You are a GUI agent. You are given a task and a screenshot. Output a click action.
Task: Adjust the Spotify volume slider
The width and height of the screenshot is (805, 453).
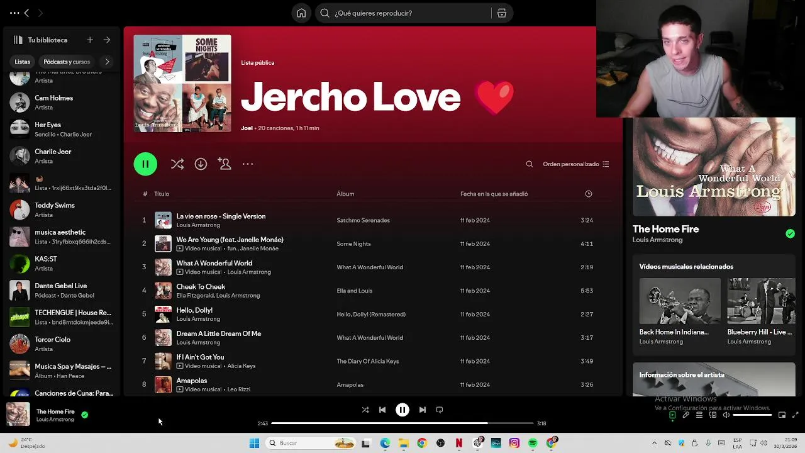752,415
